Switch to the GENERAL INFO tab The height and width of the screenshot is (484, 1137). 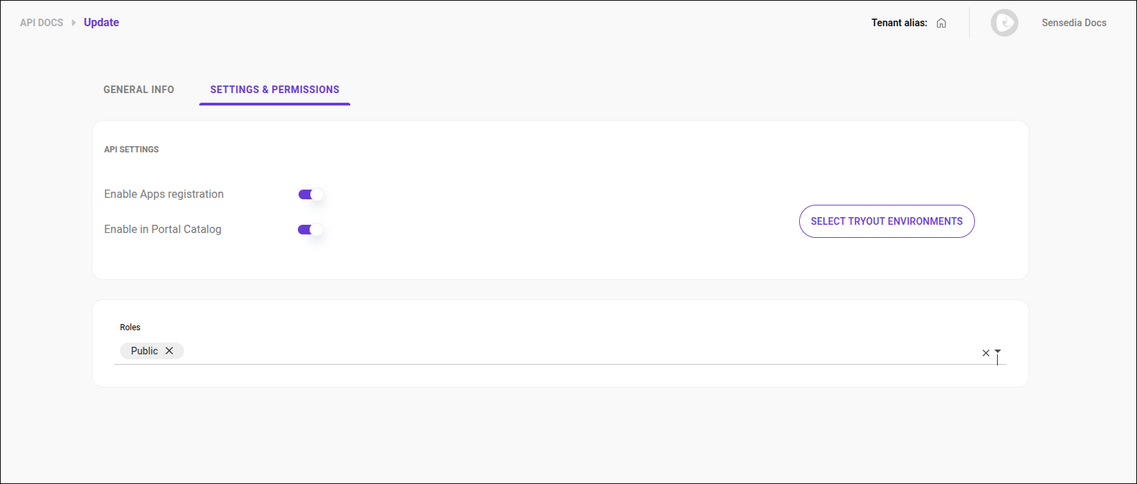[x=138, y=89]
